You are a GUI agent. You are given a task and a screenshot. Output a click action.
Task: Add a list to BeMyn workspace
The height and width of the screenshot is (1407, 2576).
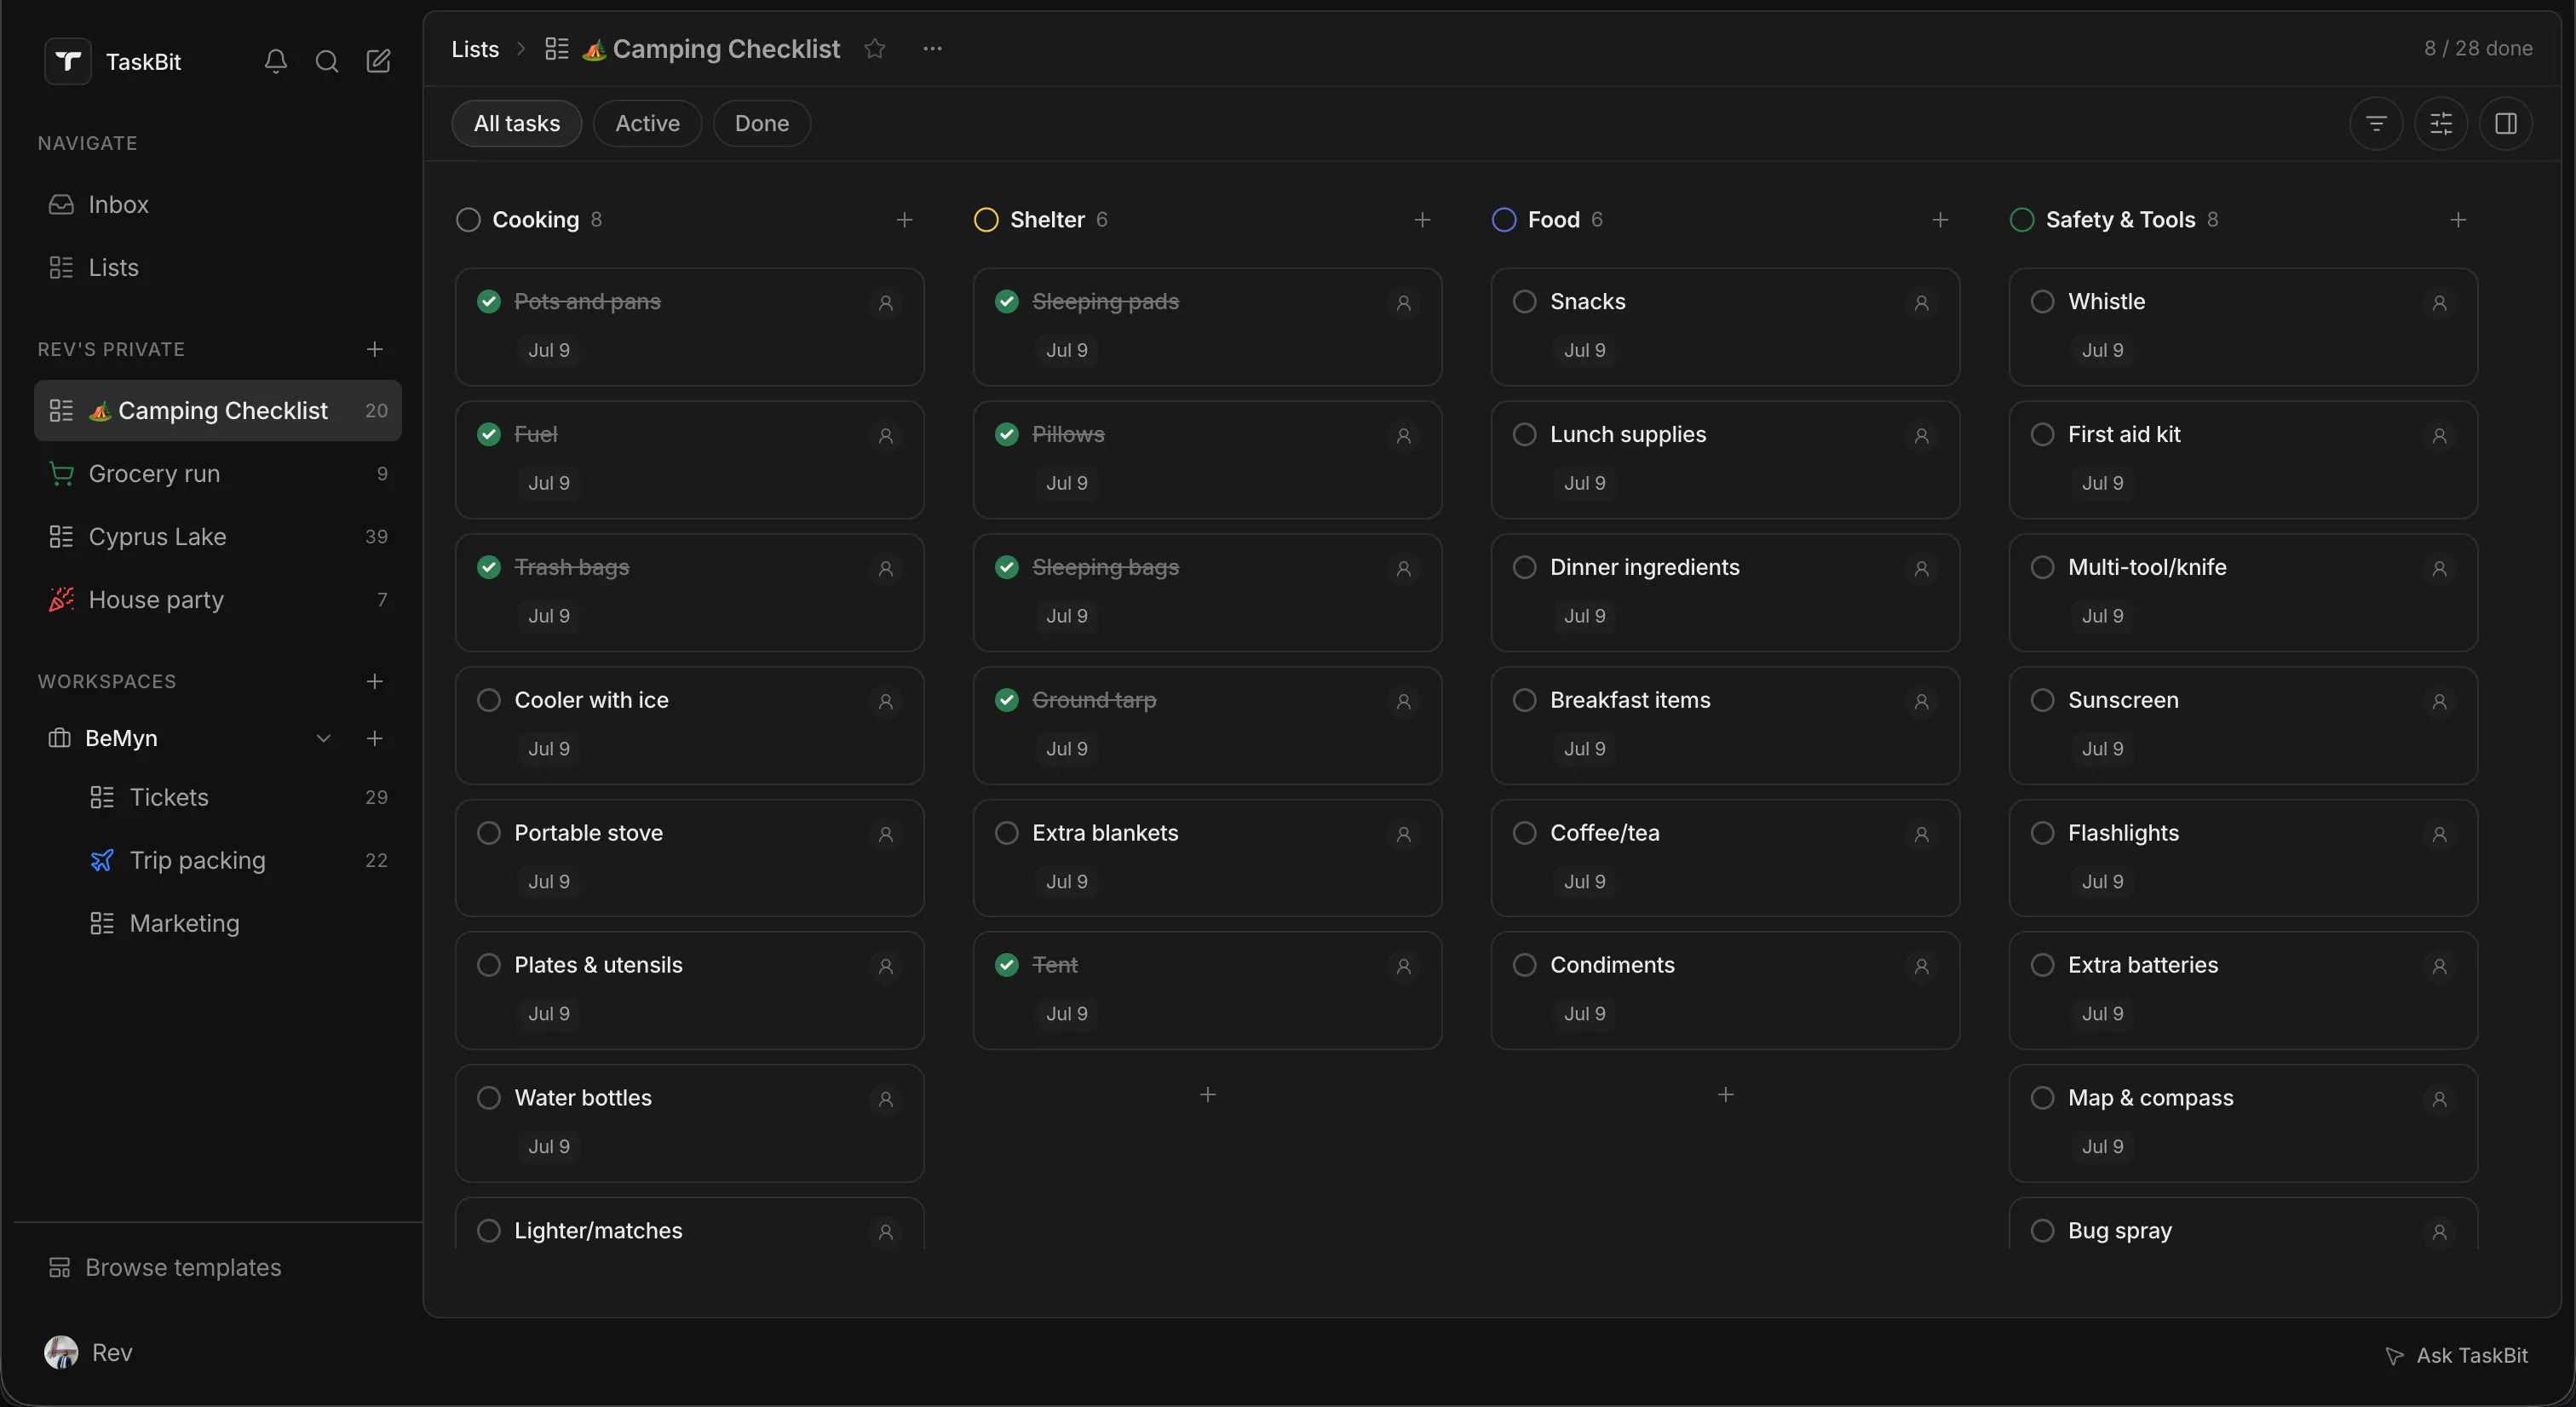[374, 738]
